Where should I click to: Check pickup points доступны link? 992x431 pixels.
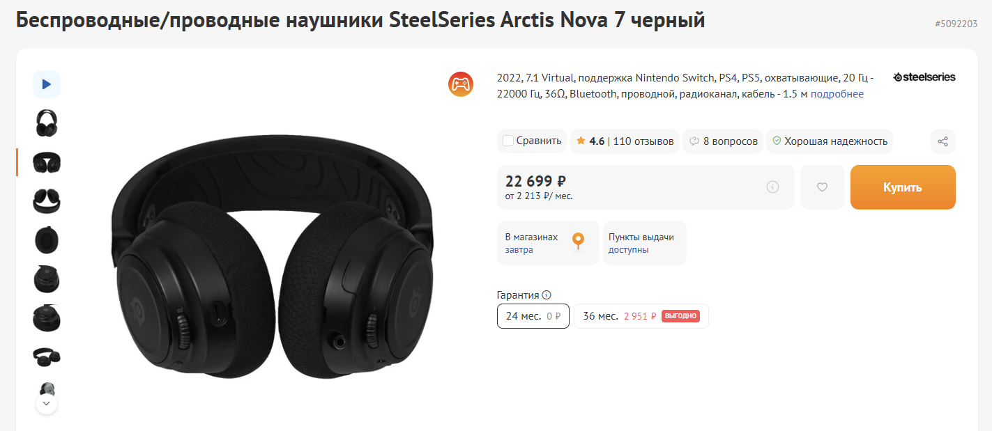629,249
